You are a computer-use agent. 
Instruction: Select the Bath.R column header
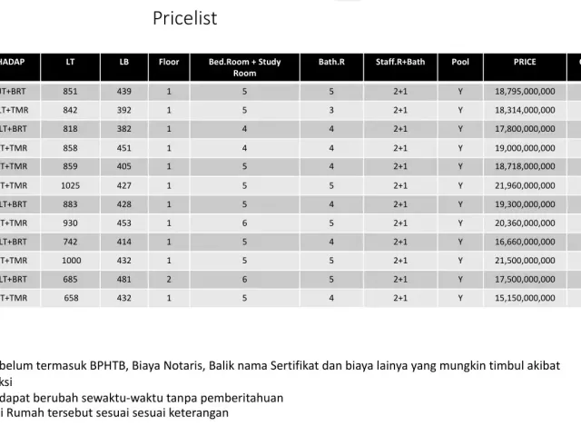click(x=331, y=62)
